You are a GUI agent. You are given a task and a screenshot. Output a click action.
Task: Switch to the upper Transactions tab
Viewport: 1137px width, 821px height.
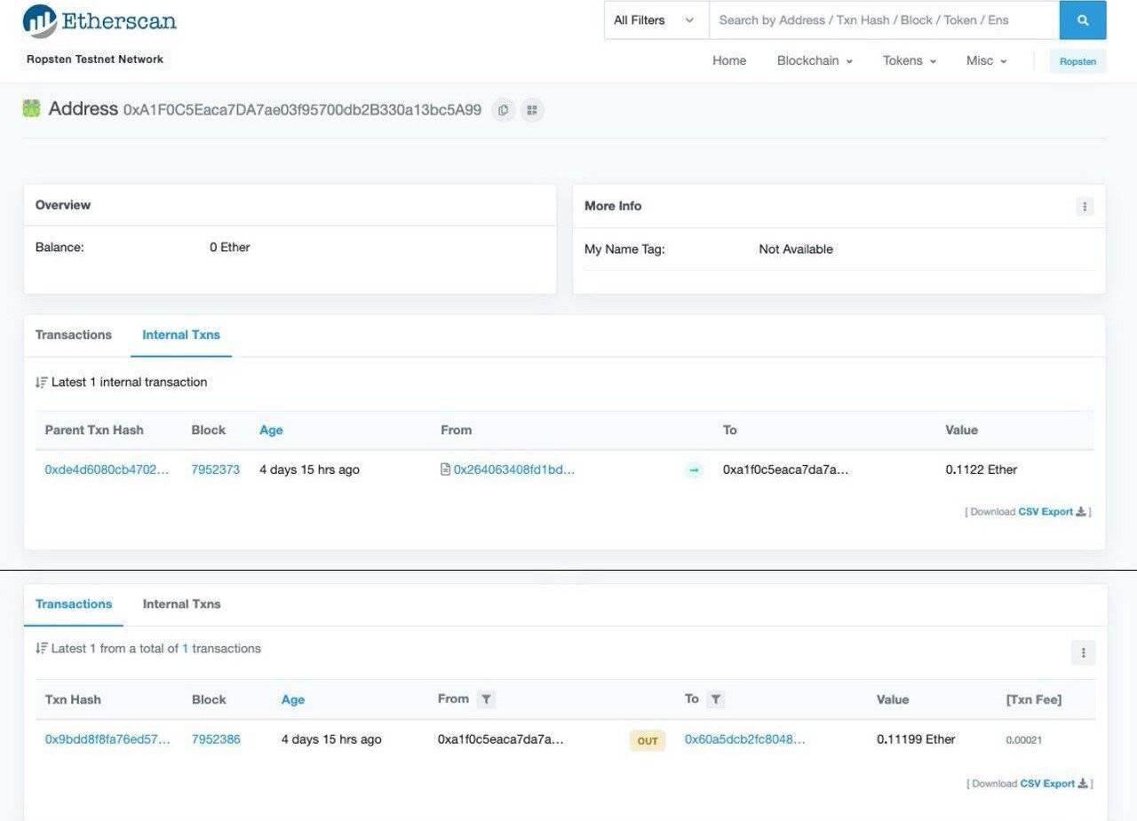tap(74, 335)
